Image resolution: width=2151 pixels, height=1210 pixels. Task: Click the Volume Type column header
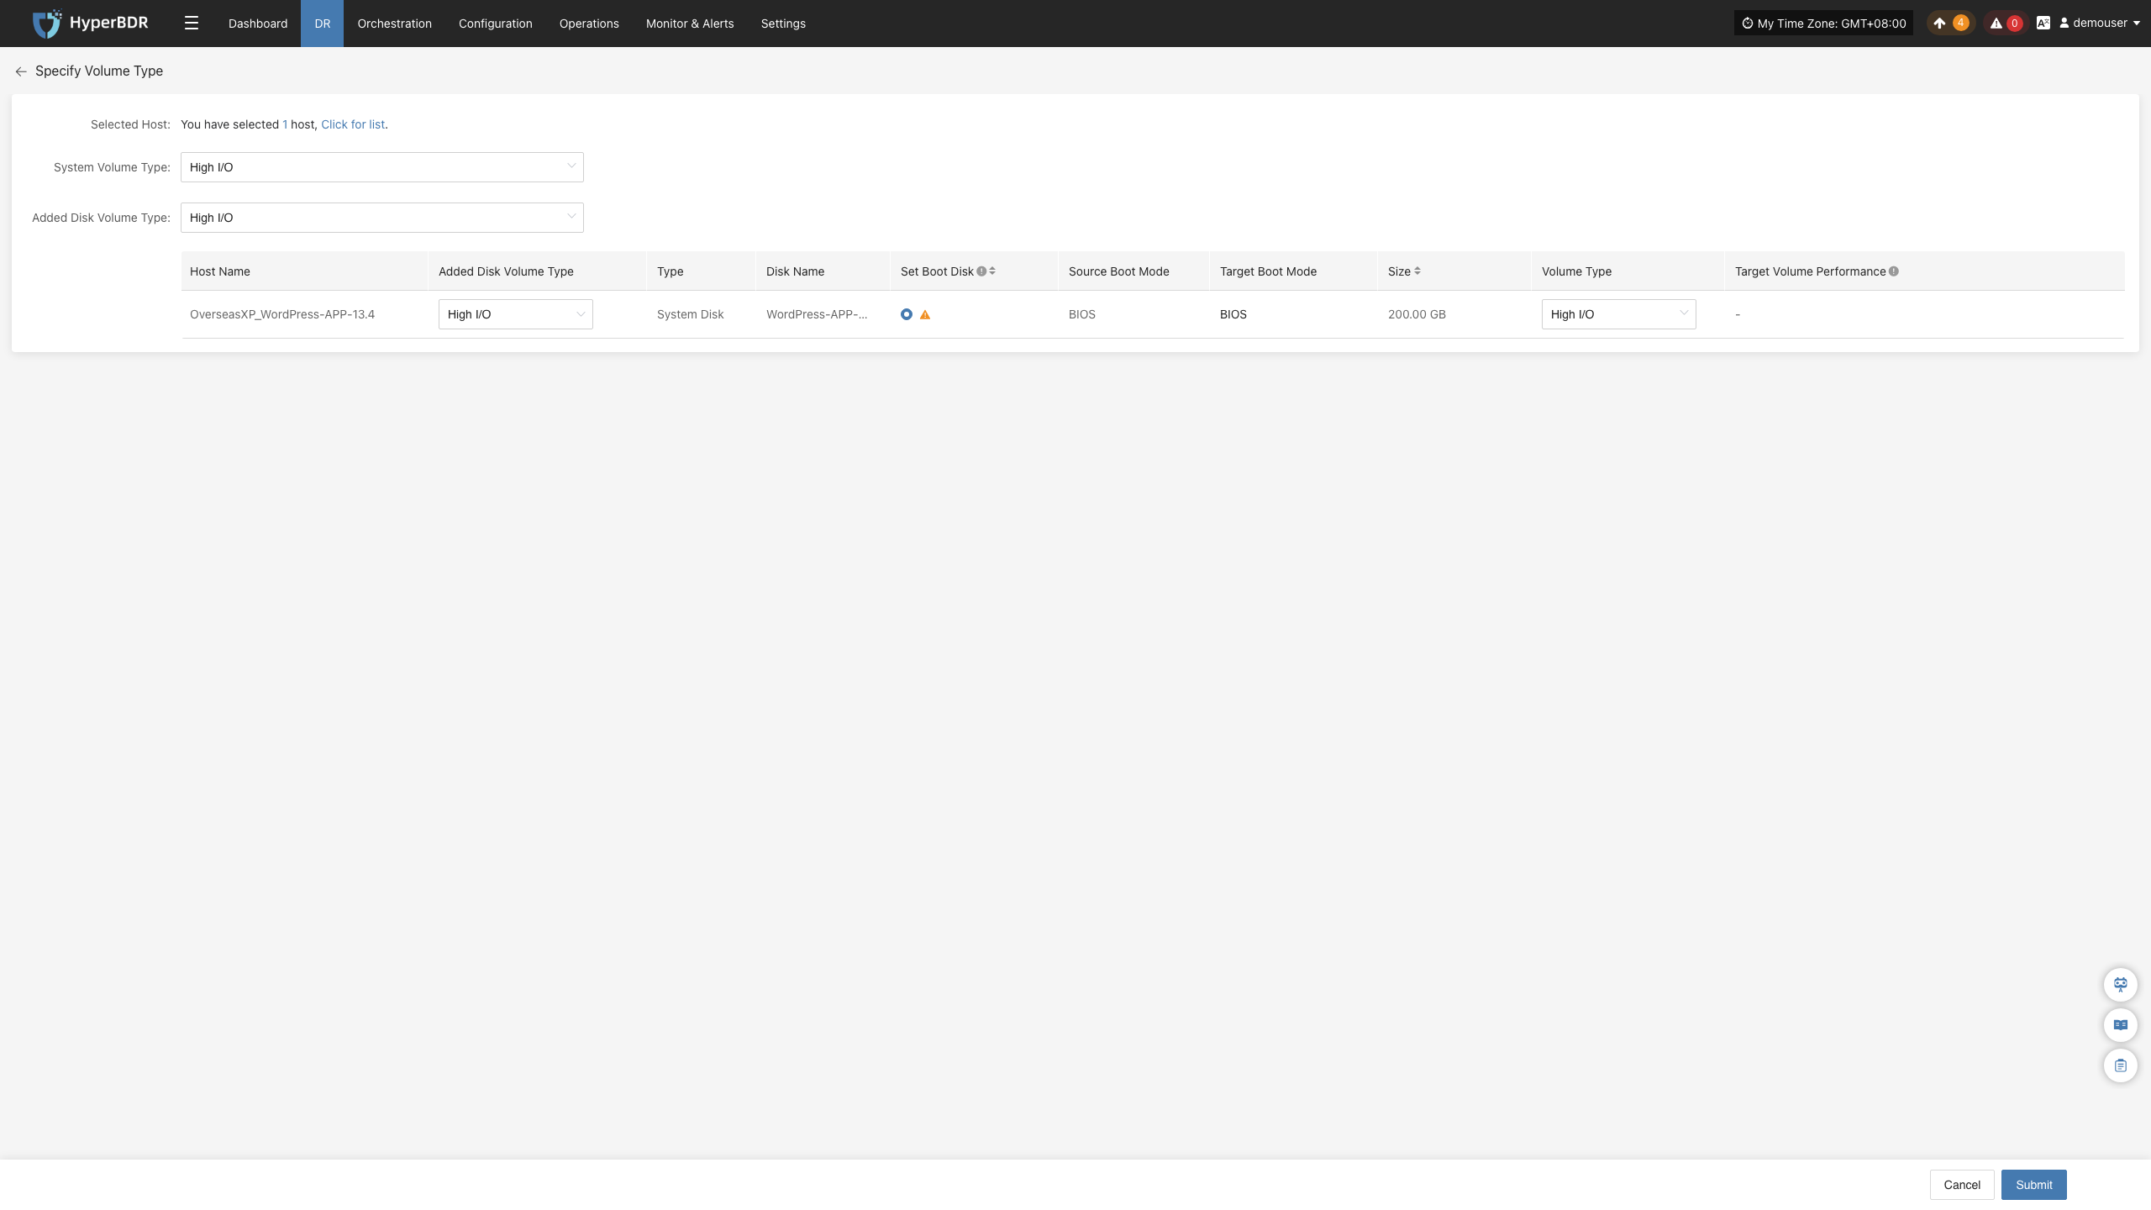(x=1576, y=271)
